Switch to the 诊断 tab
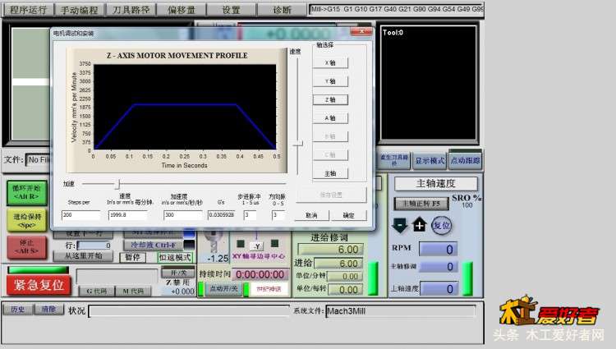Viewport: 616px width, 349px height. 282,10
